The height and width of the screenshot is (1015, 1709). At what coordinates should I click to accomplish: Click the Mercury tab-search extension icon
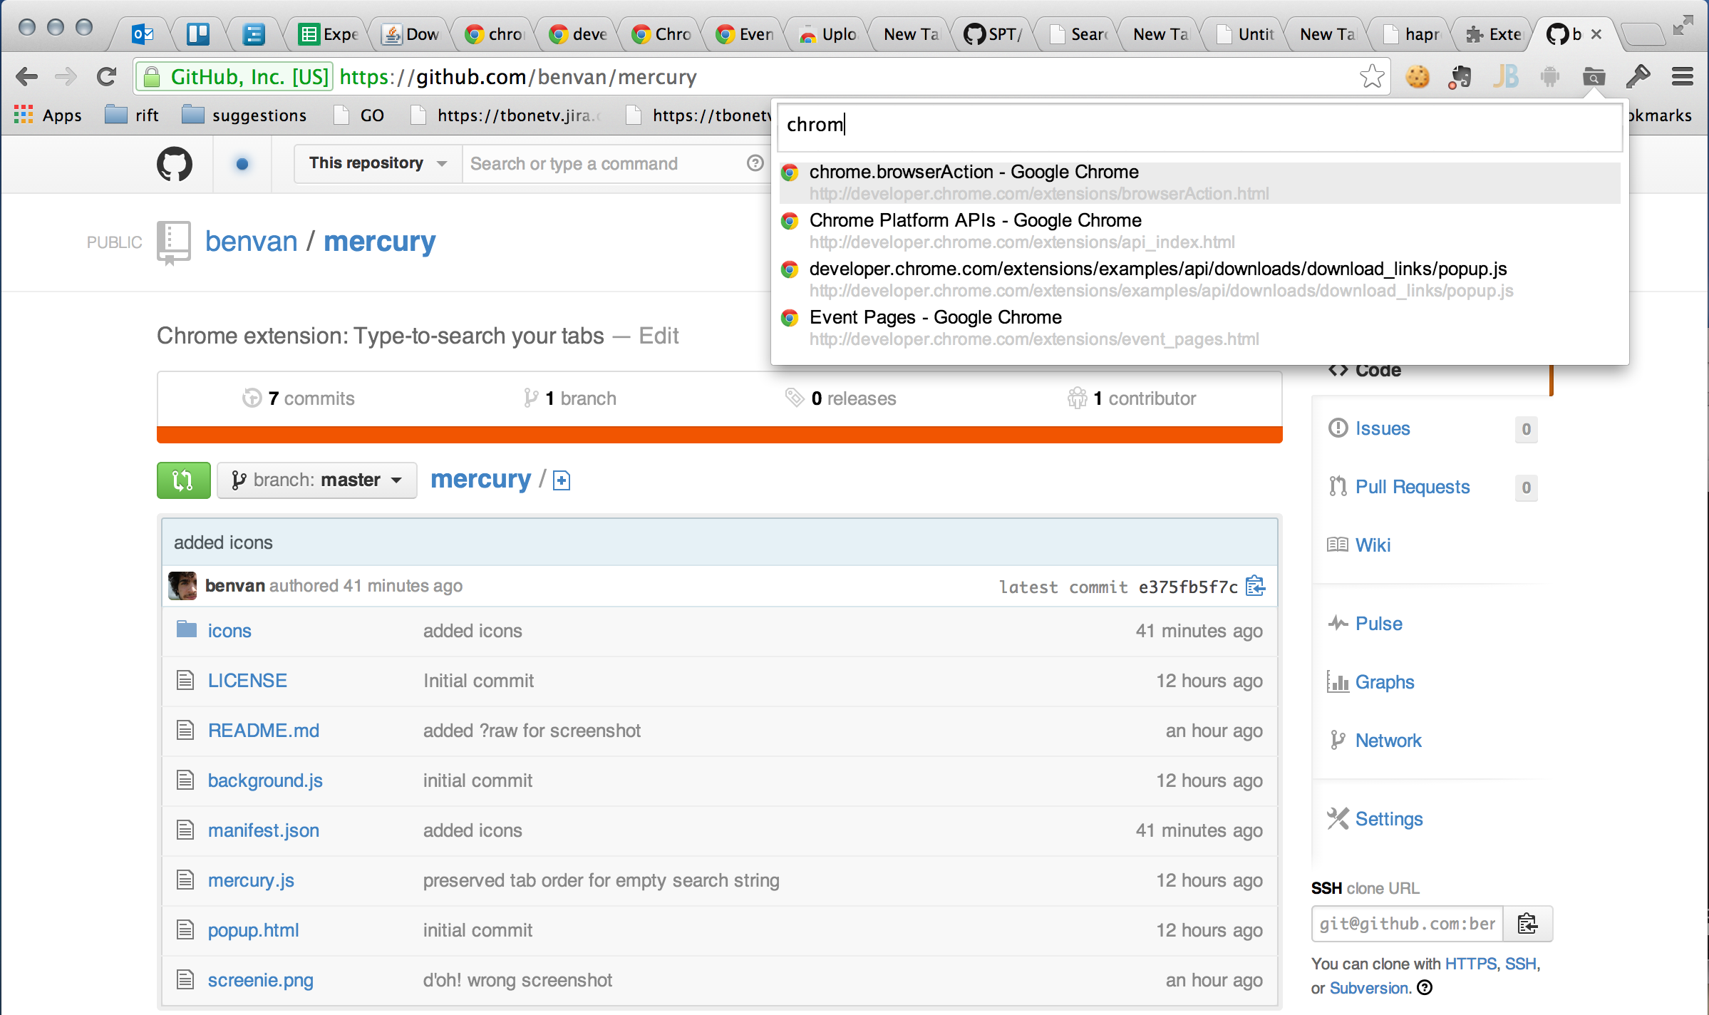pos(1594,76)
